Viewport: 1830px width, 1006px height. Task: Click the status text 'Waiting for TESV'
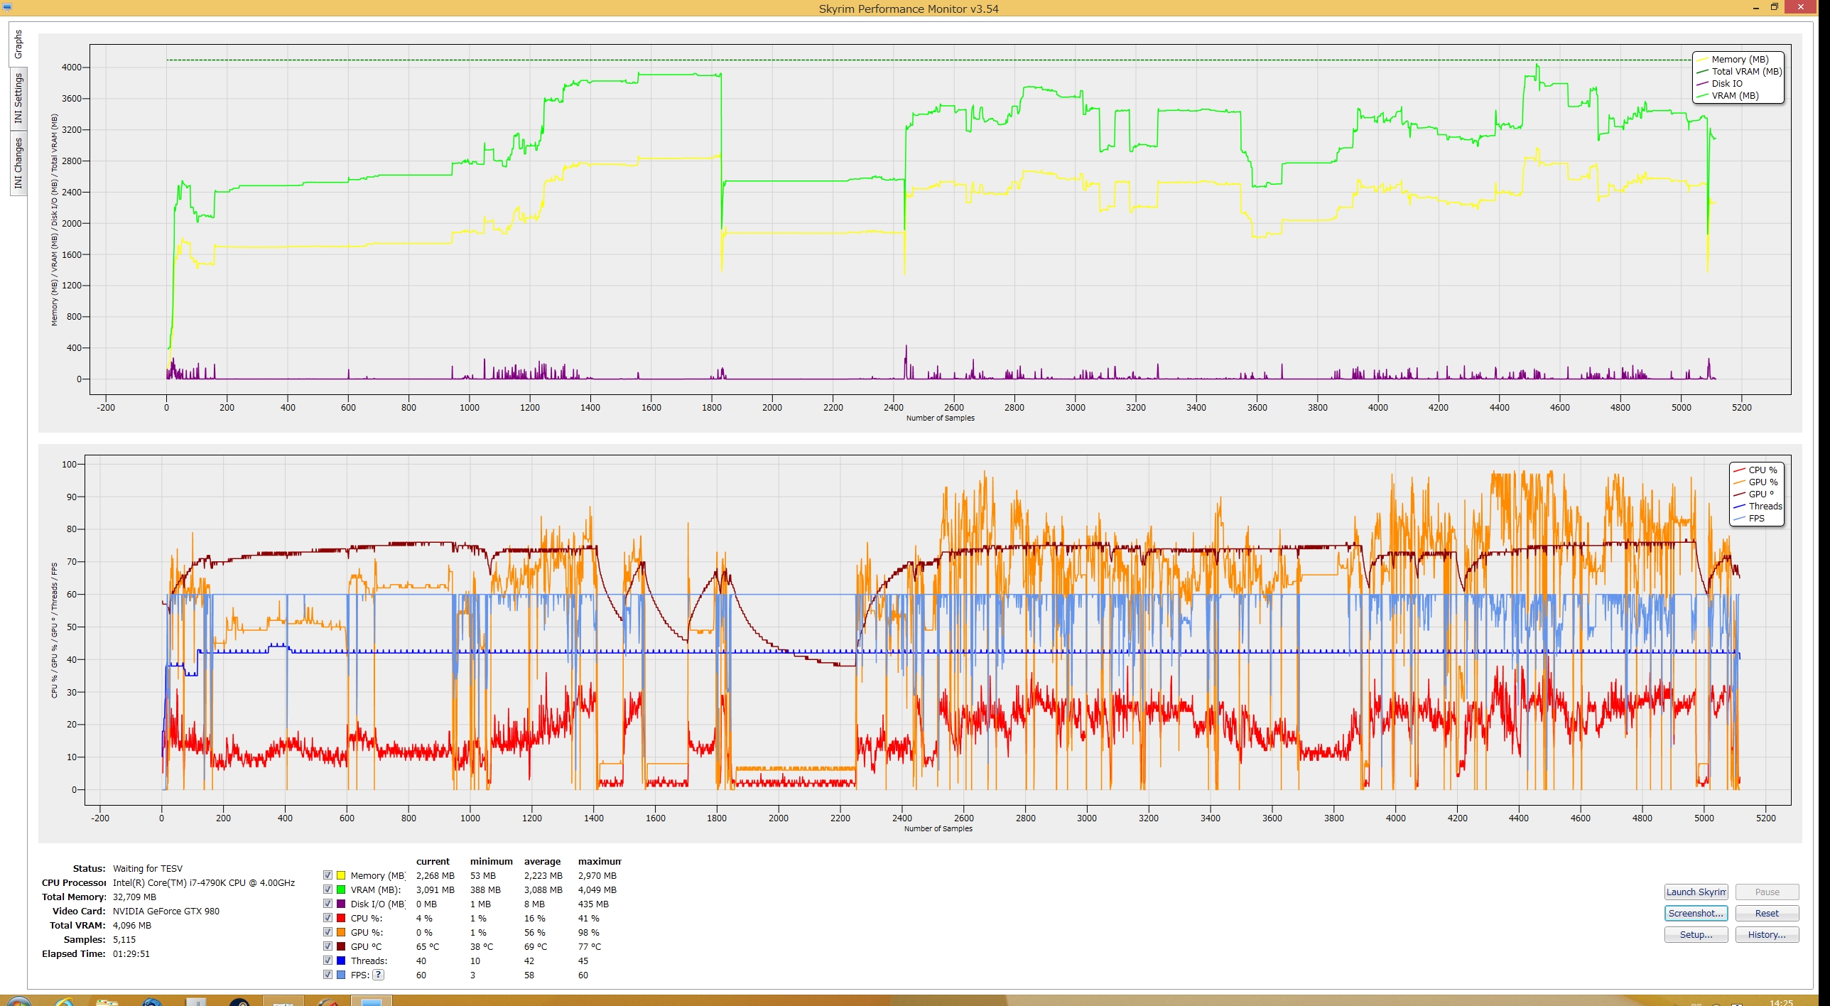coord(148,869)
